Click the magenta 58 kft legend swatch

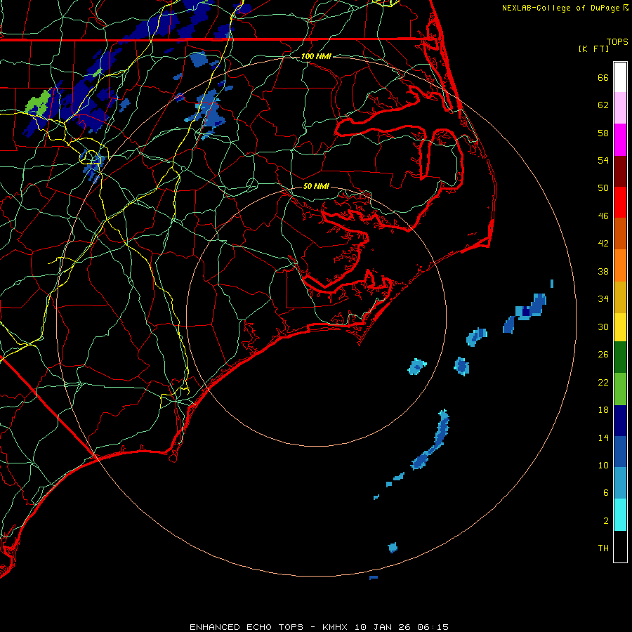coord(620,140)
